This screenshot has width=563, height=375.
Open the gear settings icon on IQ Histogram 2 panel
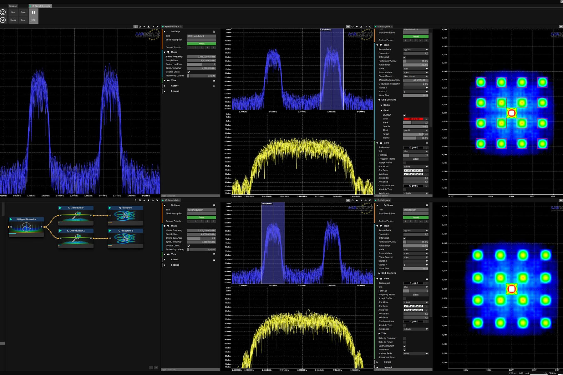[348, 27]
